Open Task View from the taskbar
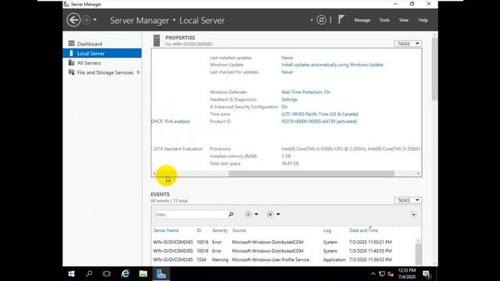This screenshot has height=281, width=500. tap(106, 274)
